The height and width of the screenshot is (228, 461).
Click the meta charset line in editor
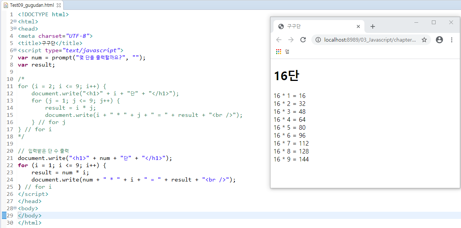click(55, 36)
